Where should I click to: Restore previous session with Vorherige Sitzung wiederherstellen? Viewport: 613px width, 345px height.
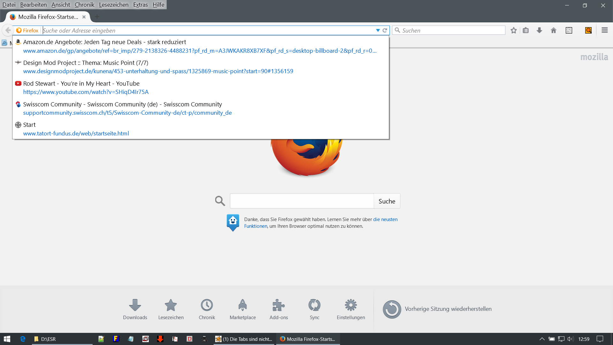coord(448,309)
